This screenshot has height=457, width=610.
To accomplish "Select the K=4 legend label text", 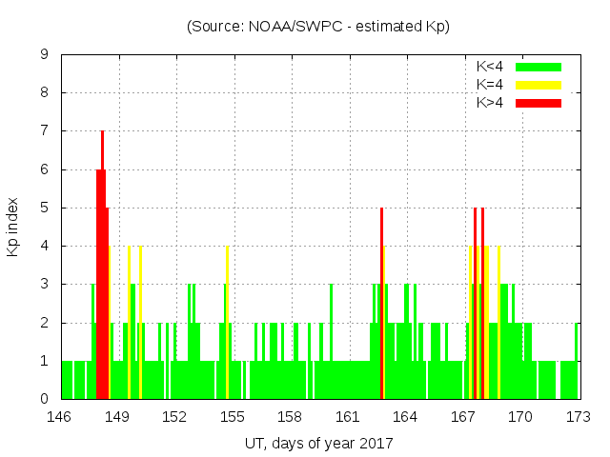I will [491, 85].
